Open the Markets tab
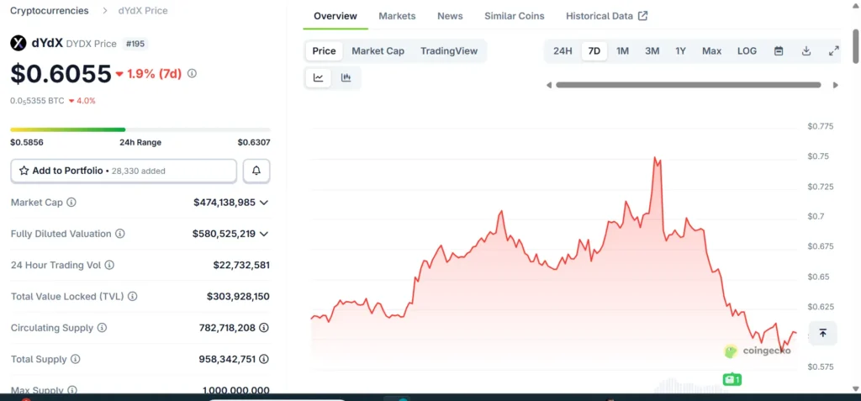This screenshot has height=401, width=861. 397,16
